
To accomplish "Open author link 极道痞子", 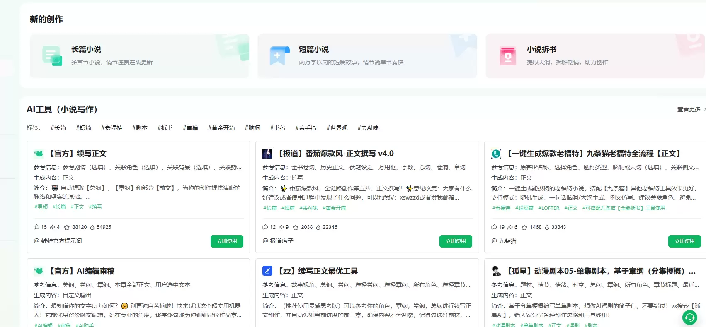I will 278,241.
